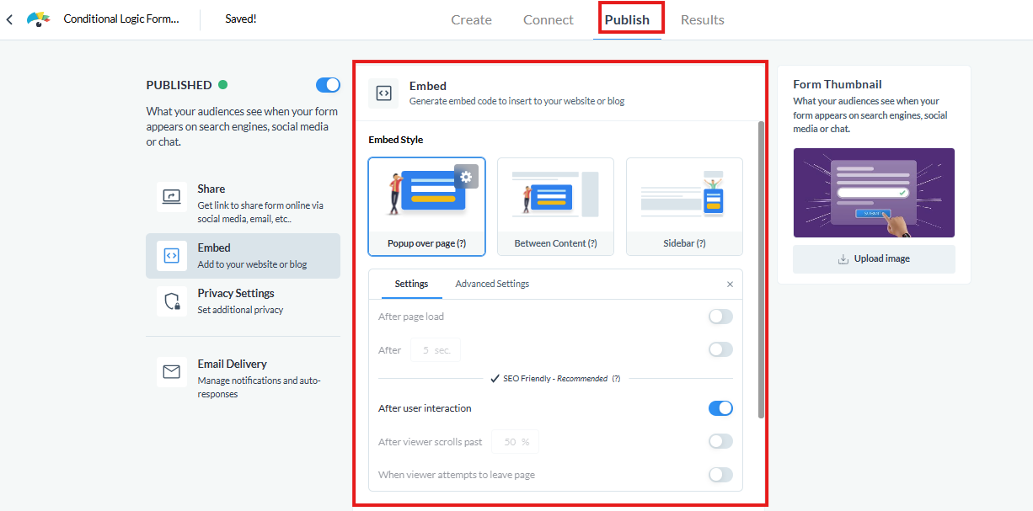The width and height of the screenshot is (1033, 511).
Task: Toggle the Published switch off
Action: point(328,85)
